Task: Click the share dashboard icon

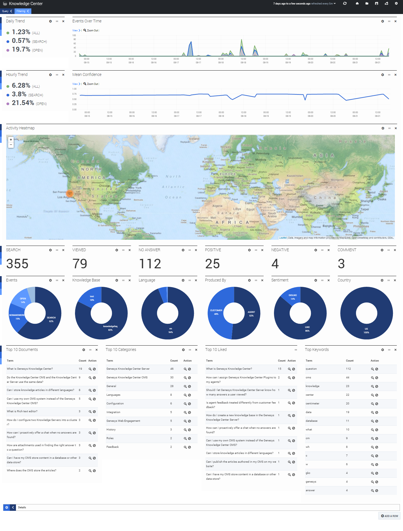Action: (x=386, y=3)
